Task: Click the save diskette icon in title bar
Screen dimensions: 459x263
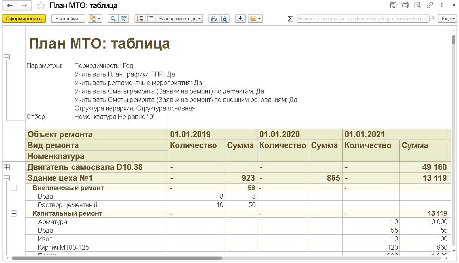Action: point(394,5)
